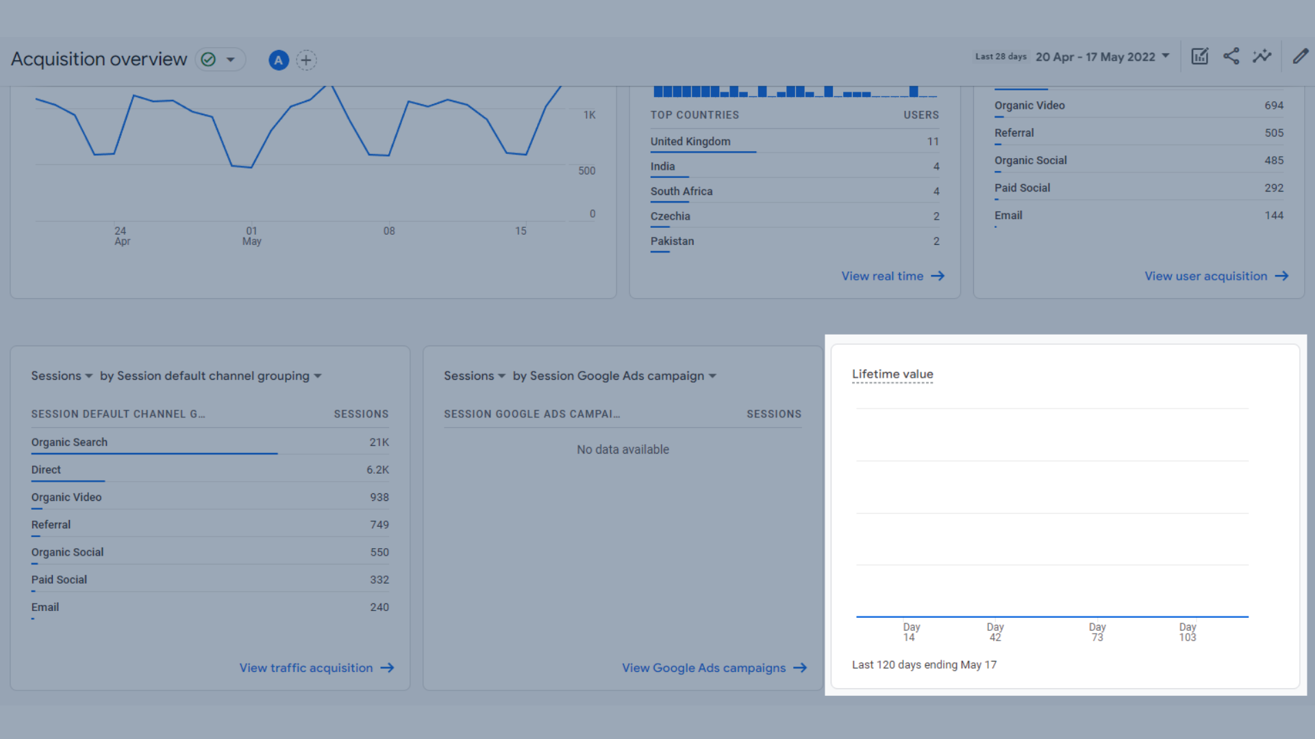Select the Organic Search row
Image resolution: width=1315 pixels, height=739 pixels.
(x=69, y=442)
